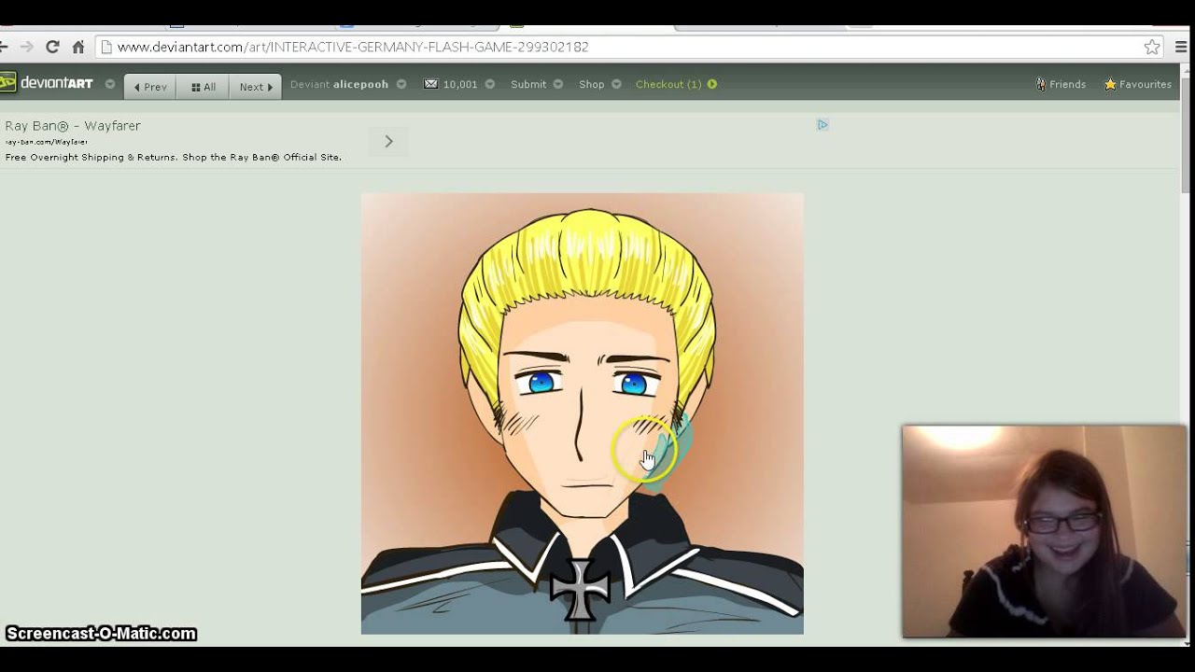Click the ad's right chevron arrow
Viewport: 1195px width, 672px height.
click(x=388, y=141)
